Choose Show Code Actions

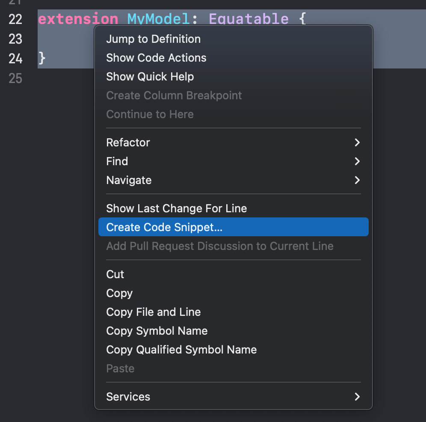pyautogui.click(x=234, y=58)
